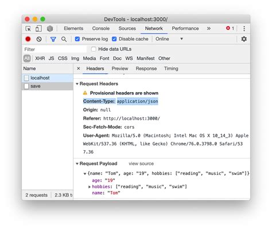Click the User-Agent header label
This screenshot has width=272, height=229.
pyautogui.click(x=96, y=136)
